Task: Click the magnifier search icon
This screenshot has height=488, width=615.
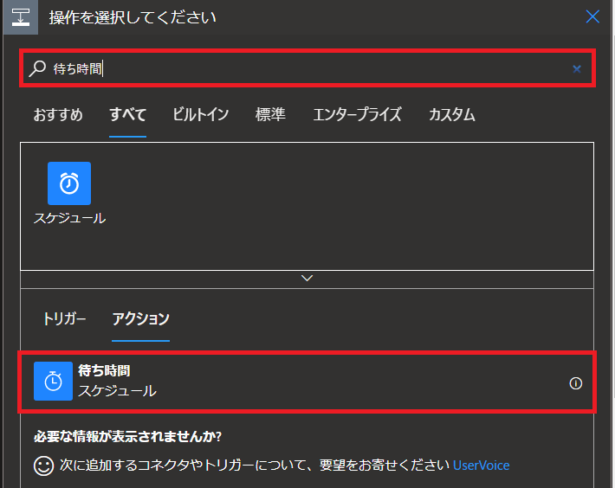Action: [37, 68]
